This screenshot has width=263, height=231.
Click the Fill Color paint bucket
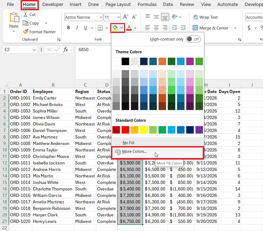[x=115, y=28]
